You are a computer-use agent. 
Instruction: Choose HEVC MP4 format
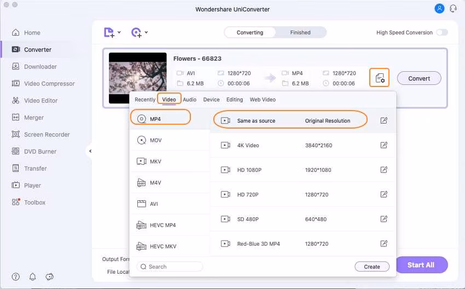click(170, 225)
